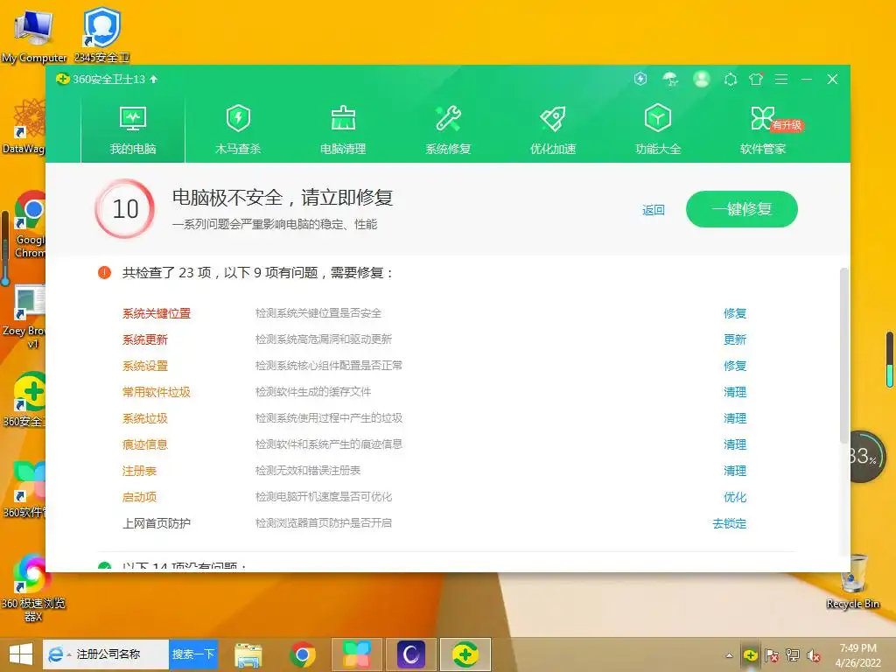Click 清理 for 系统垃圾
The image size is (896, 672).
click(735, 418)
